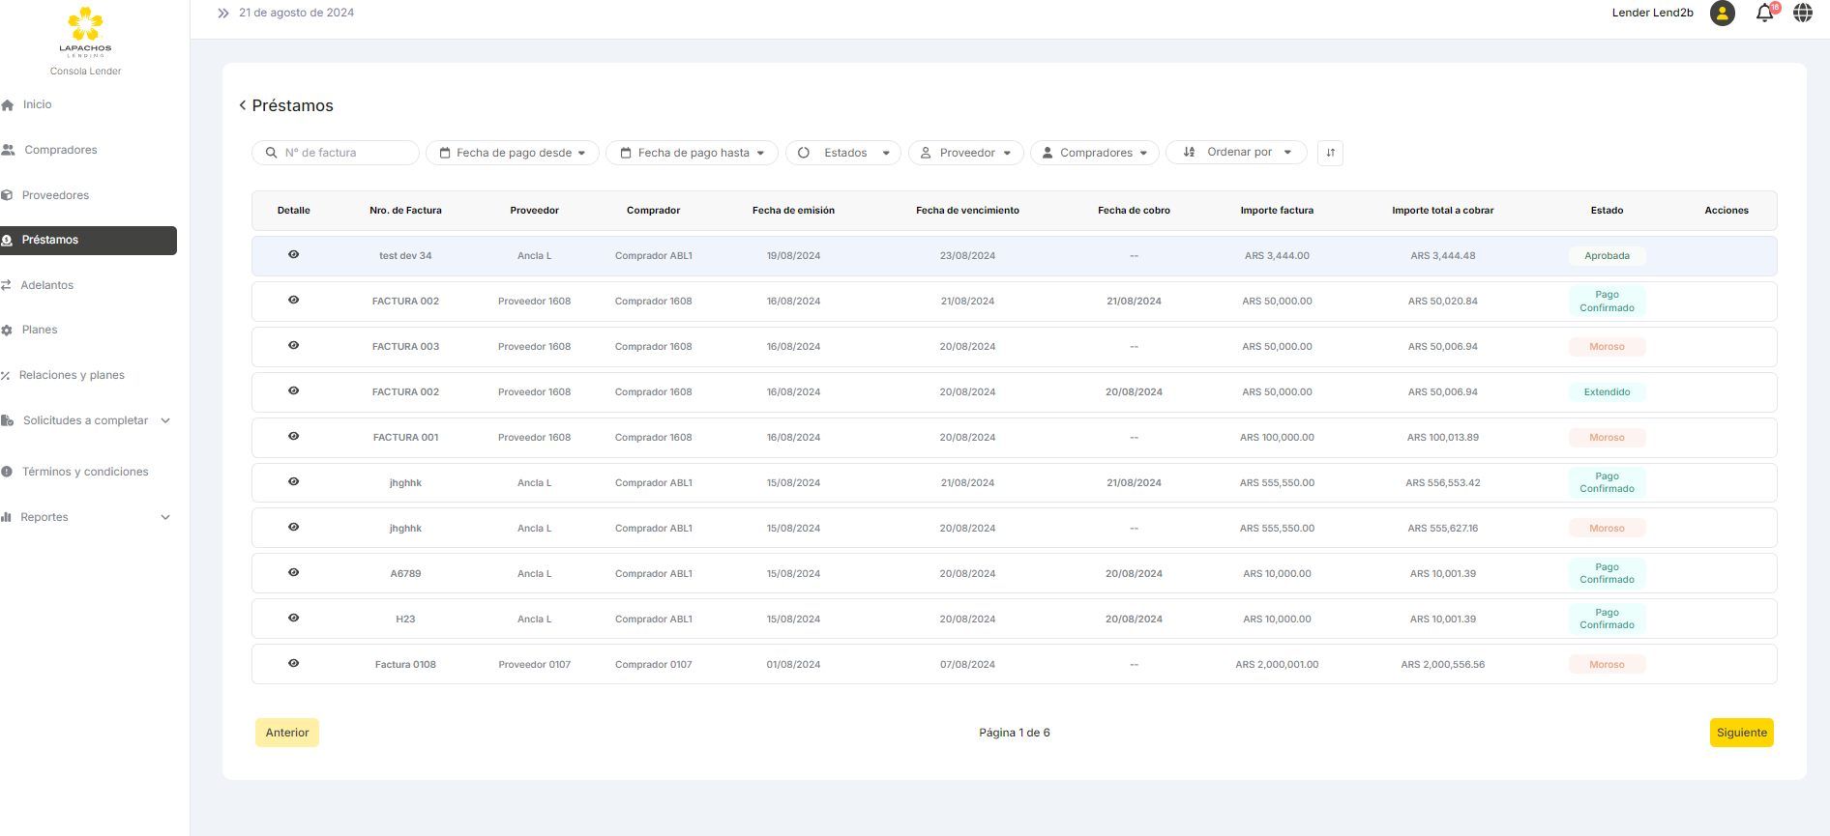Show details eye icon for Factura 0108
This screenshot has width=1830, height=836.
[293, 664]
